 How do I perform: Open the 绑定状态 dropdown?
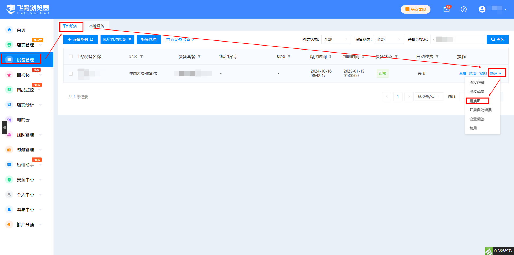[336, 39]
